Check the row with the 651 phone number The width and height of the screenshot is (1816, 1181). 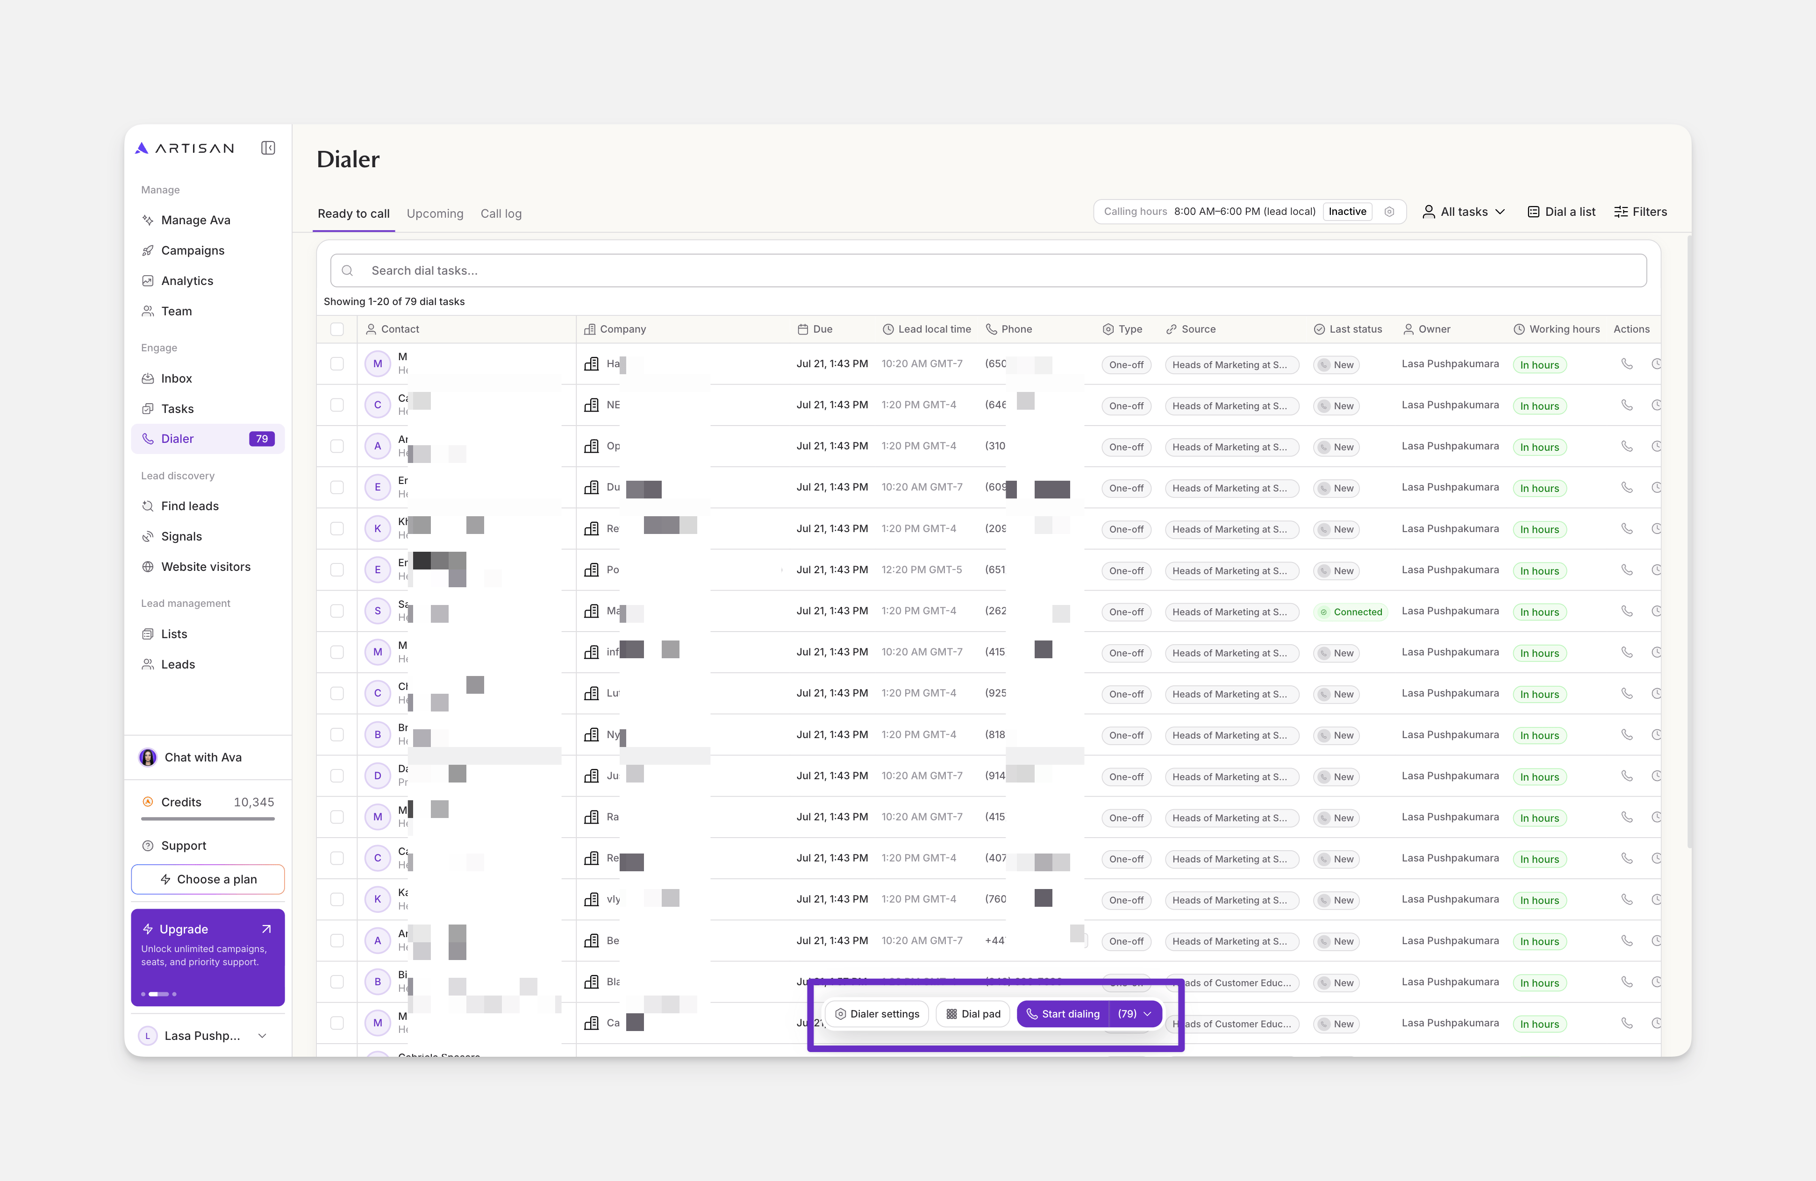[x=336, y=570]
